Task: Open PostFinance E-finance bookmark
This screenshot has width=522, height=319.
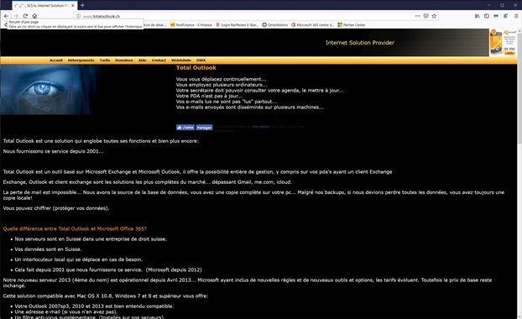Action: coord(191,25)
